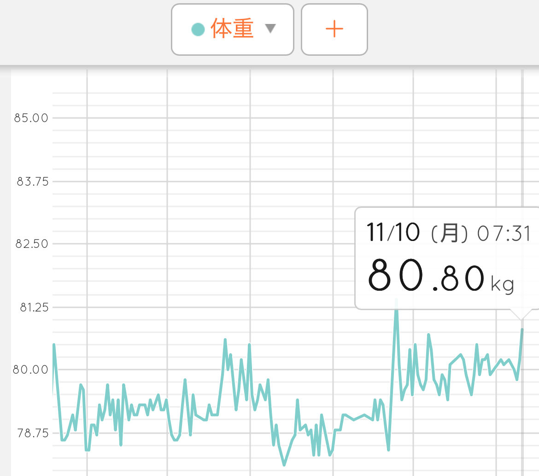Select the final data point at chart's right edge
Image resolution: width=539 pixels, height=476 pixels.
click(x=522, y=329)
